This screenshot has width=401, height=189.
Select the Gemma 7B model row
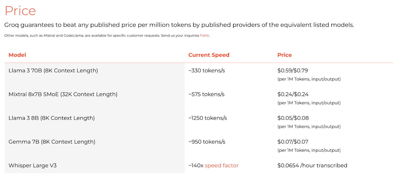click(x=199, y=146)
